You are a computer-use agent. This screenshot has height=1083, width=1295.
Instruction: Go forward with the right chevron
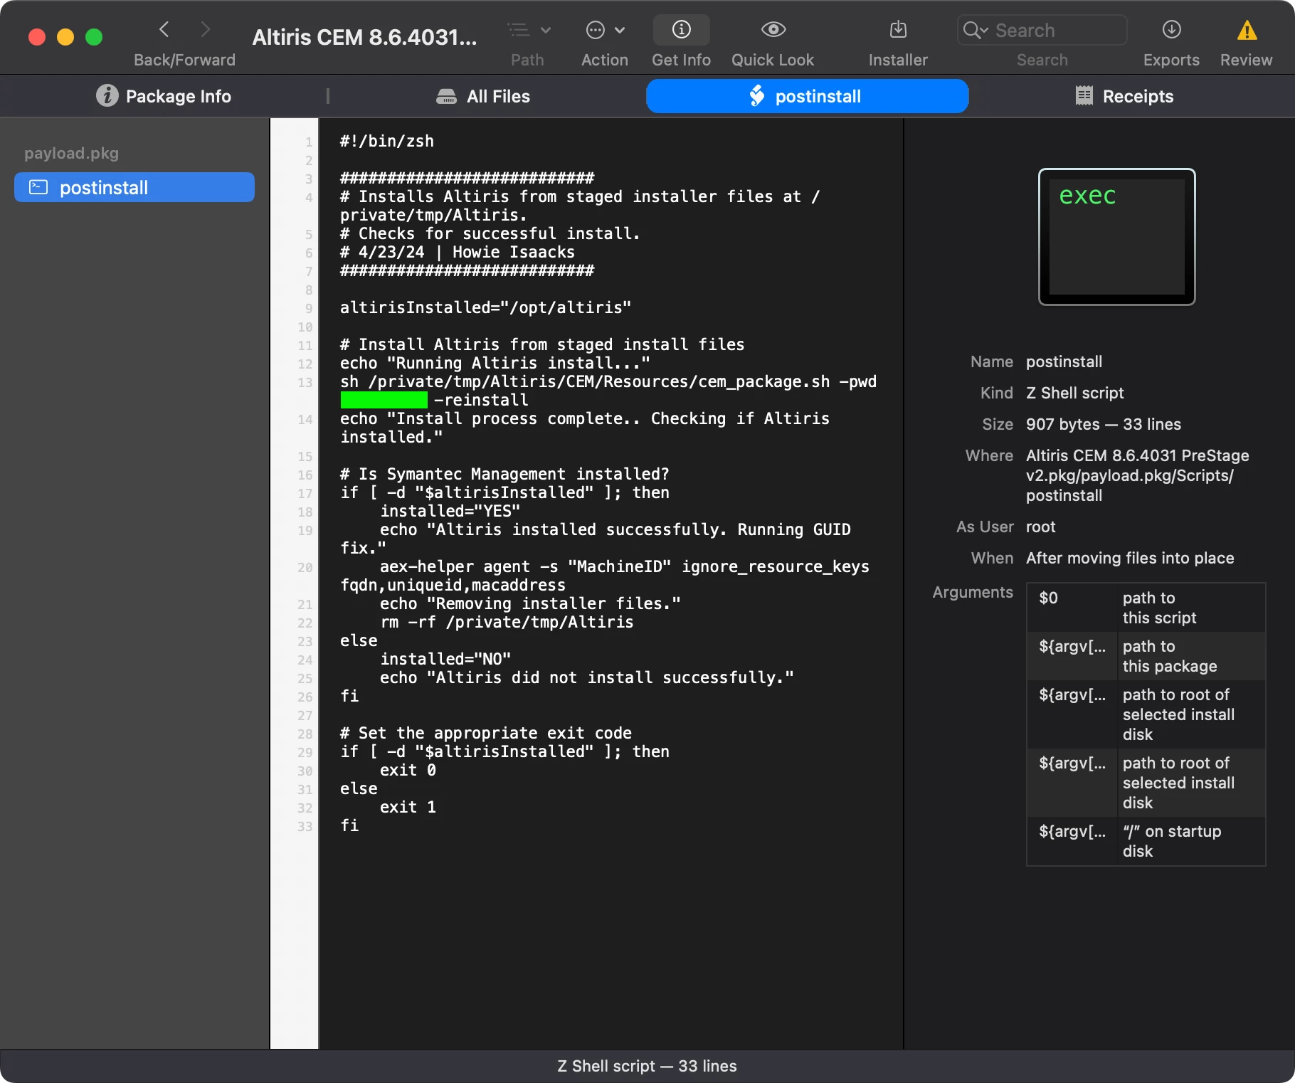tap(206, 29)
